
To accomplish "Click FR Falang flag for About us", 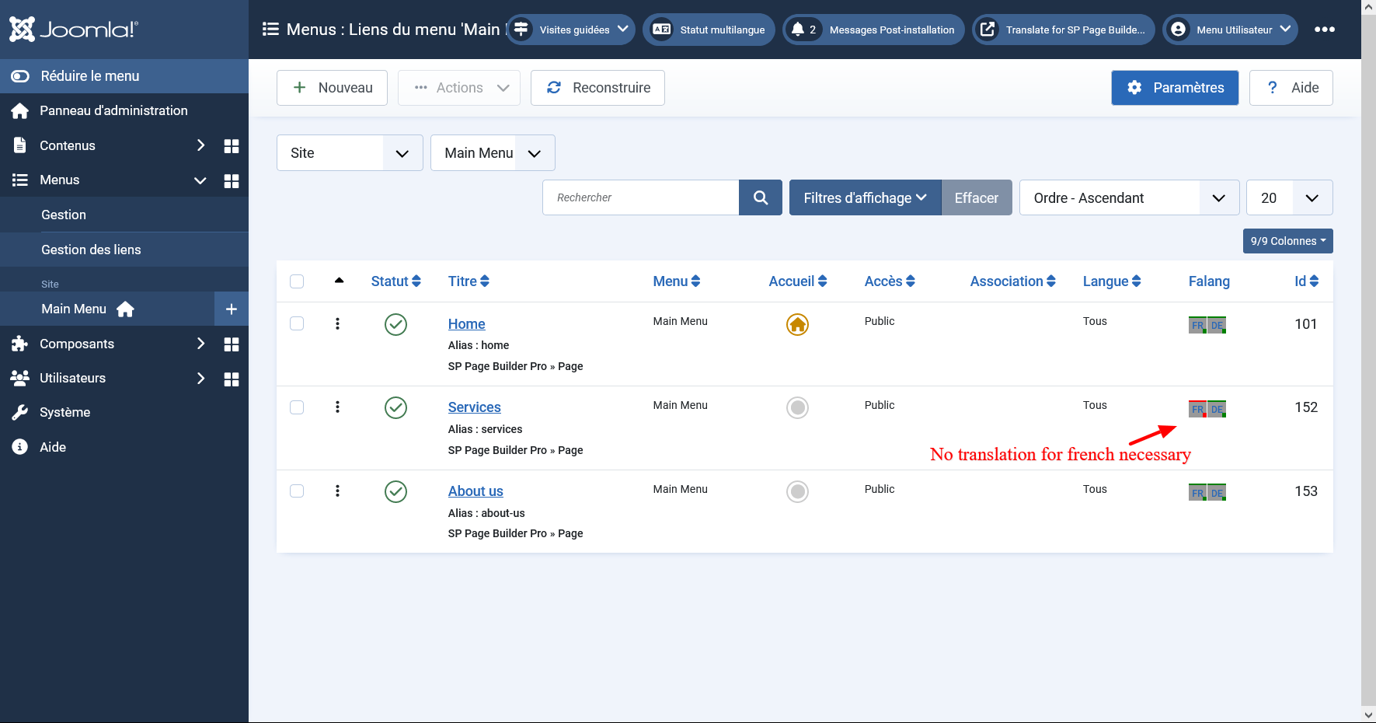I will click(x=1197, y=493).
